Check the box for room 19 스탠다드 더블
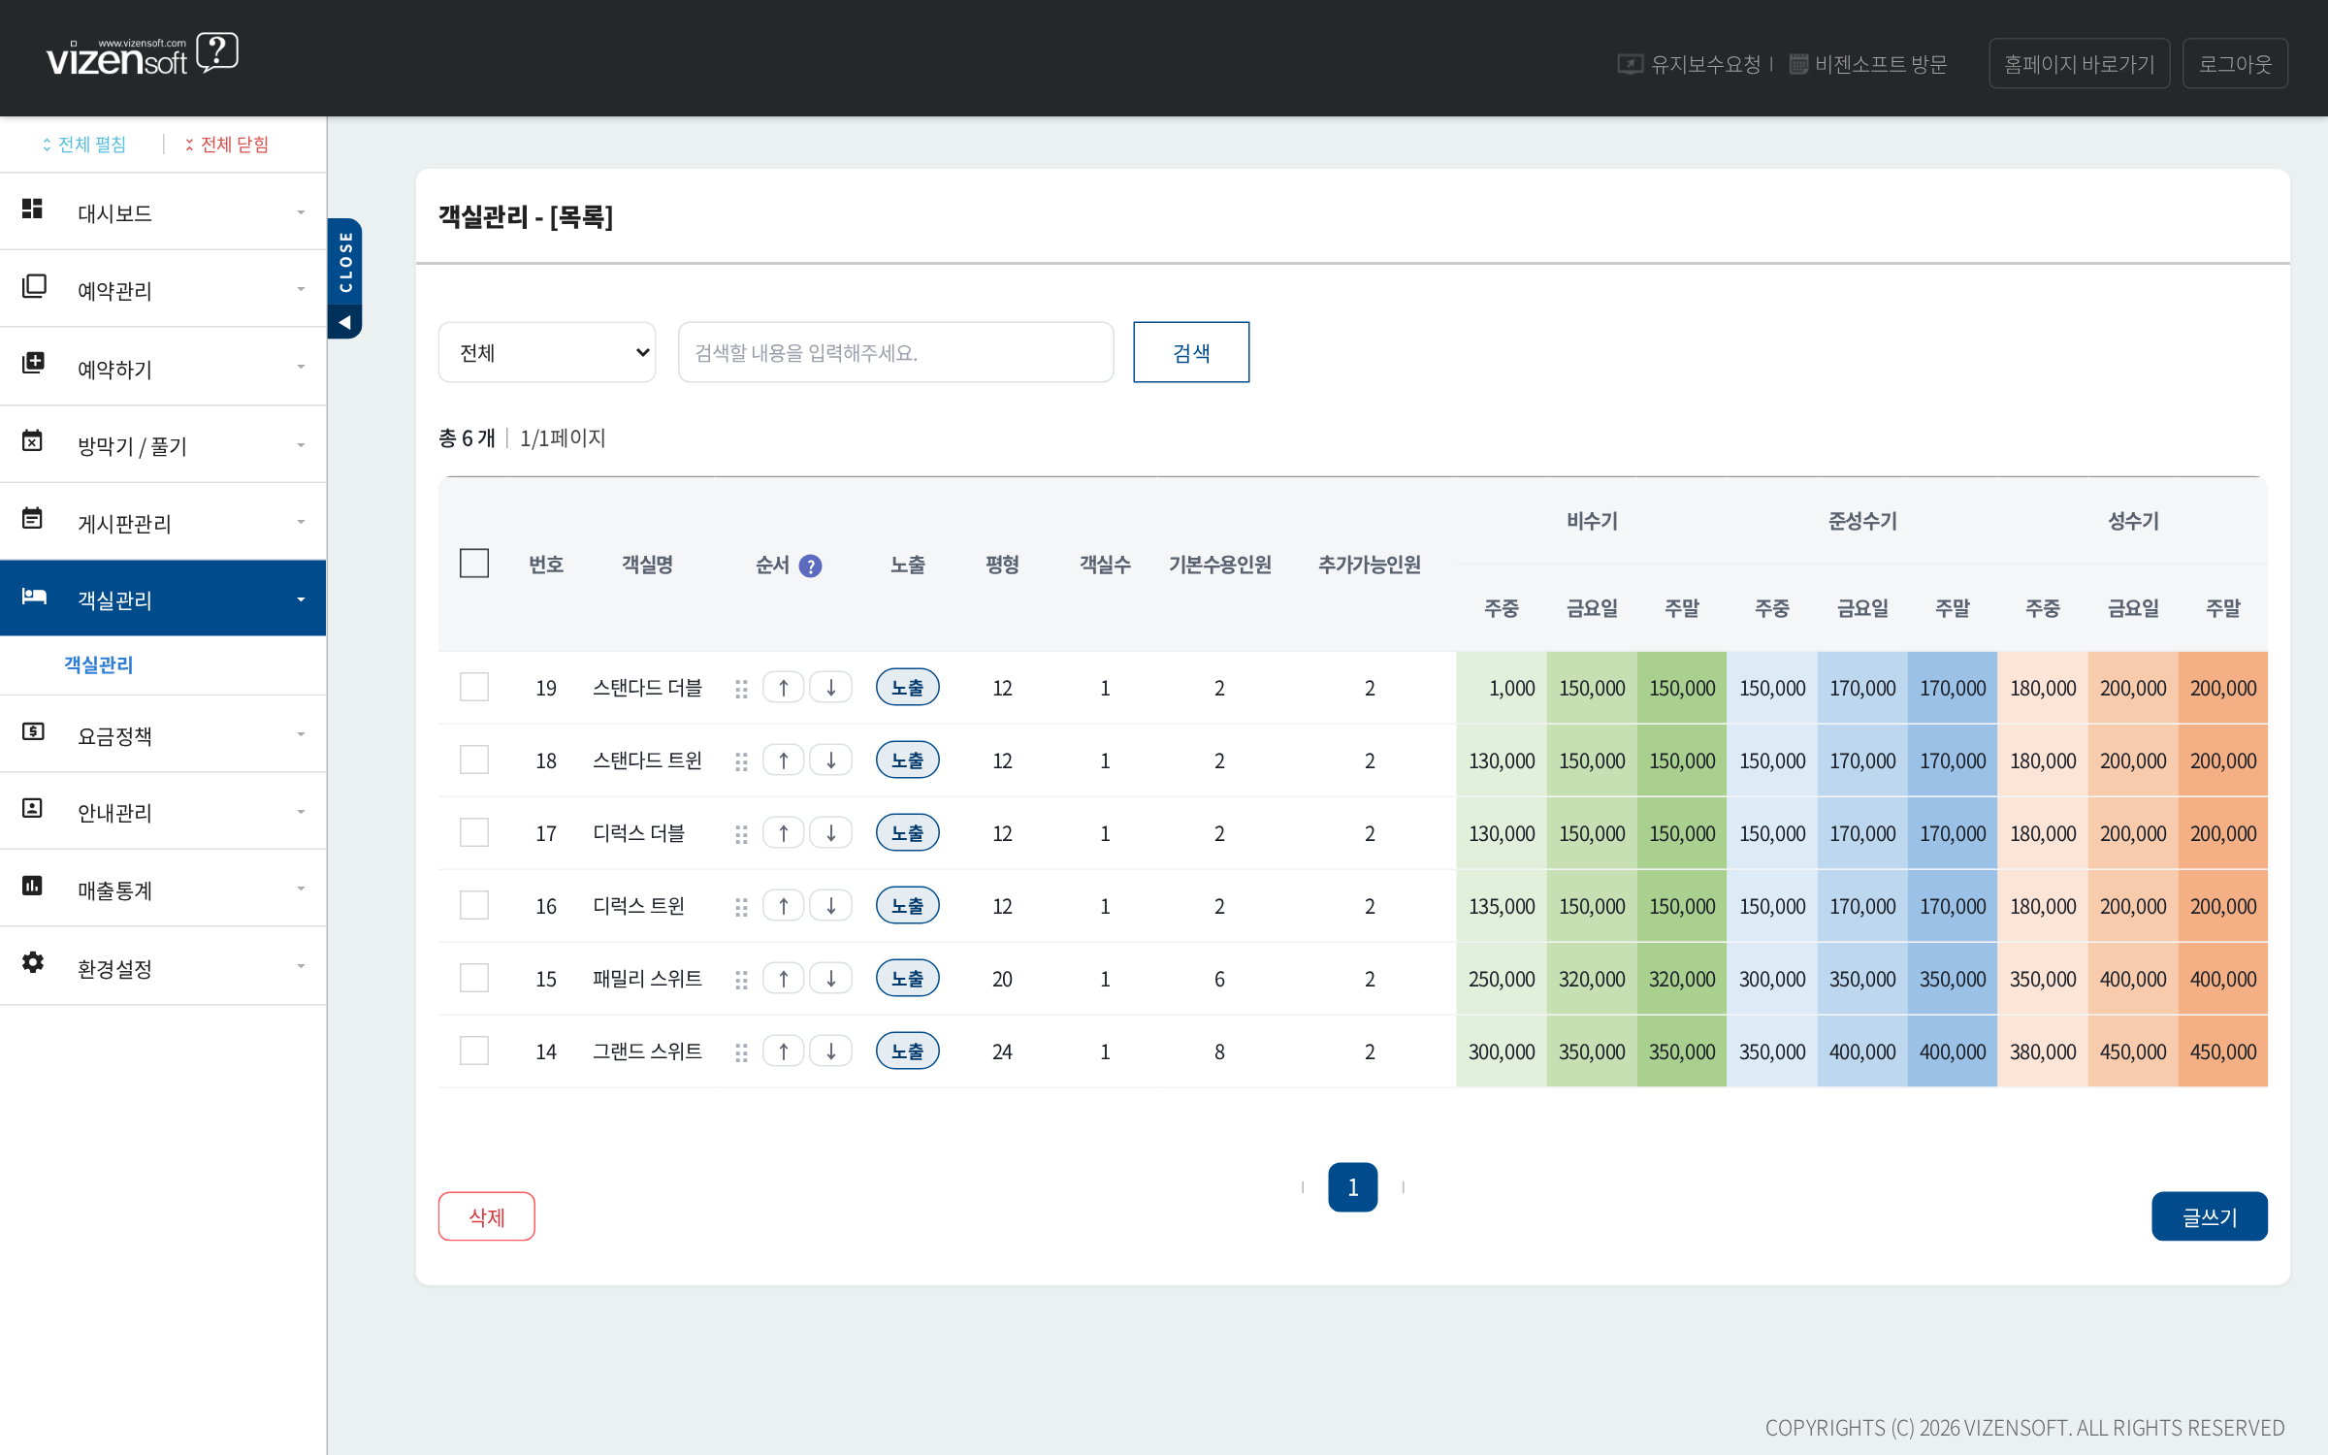 point(474,687)
